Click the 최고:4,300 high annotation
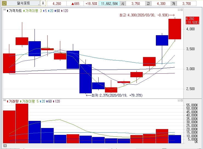This screenshot has height=149, width=203. tap(147, 15)
